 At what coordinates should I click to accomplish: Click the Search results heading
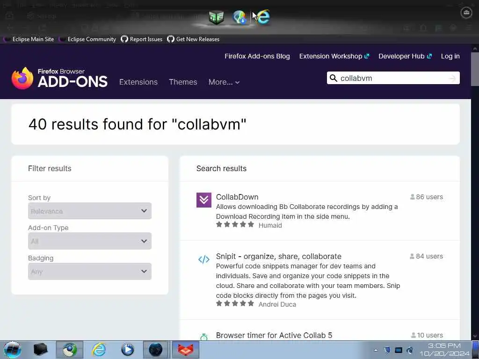(221, 168)
